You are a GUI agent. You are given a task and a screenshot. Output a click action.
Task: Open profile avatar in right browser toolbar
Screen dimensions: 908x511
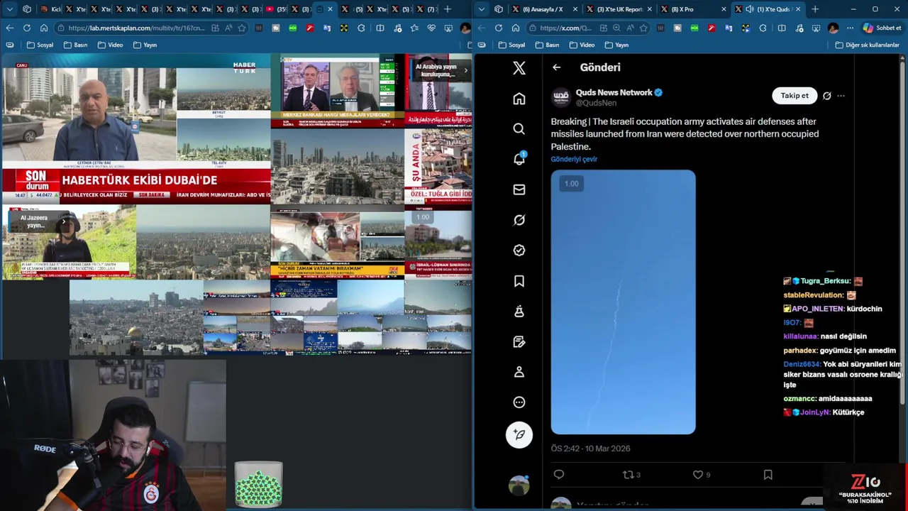point(833,28)
